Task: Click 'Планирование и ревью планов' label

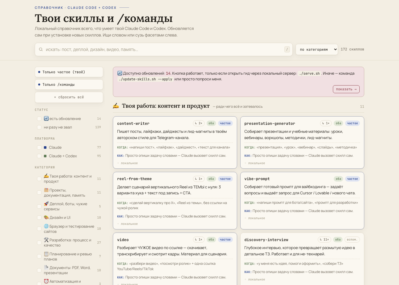Action: [x=68, y=256]
